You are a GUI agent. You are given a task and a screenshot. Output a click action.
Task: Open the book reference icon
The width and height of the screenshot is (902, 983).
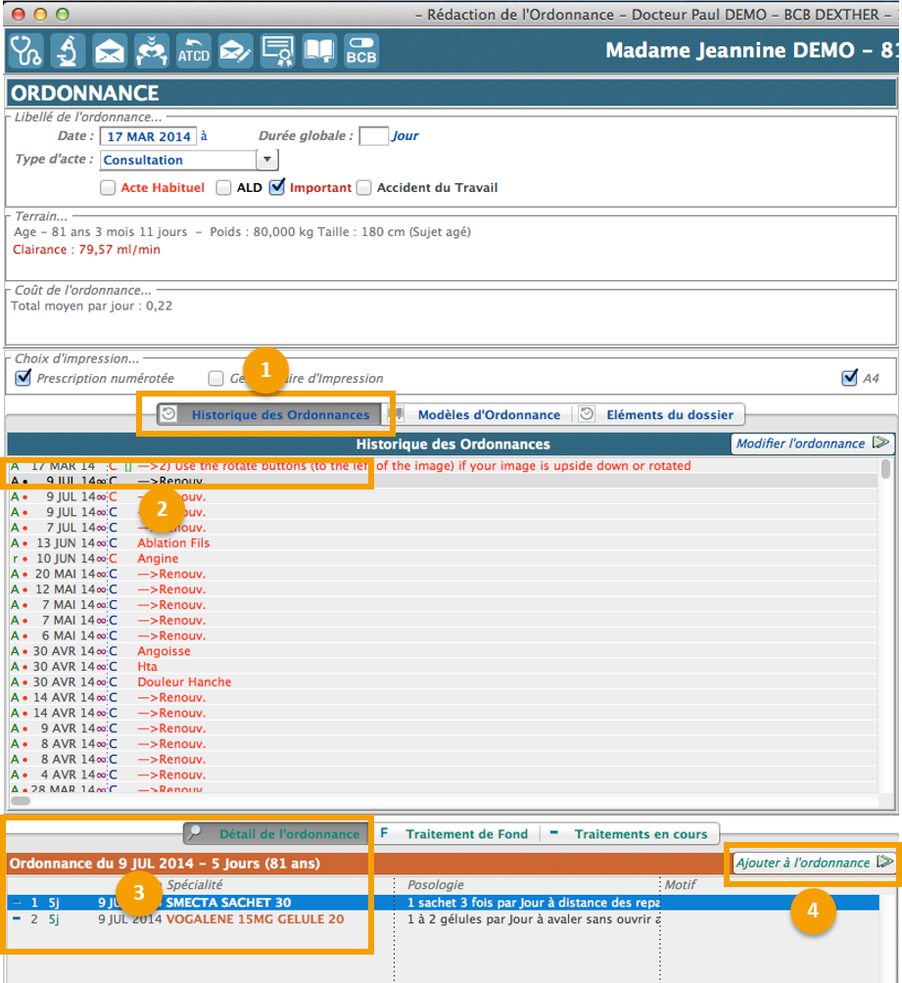click(x=319, y=50)
